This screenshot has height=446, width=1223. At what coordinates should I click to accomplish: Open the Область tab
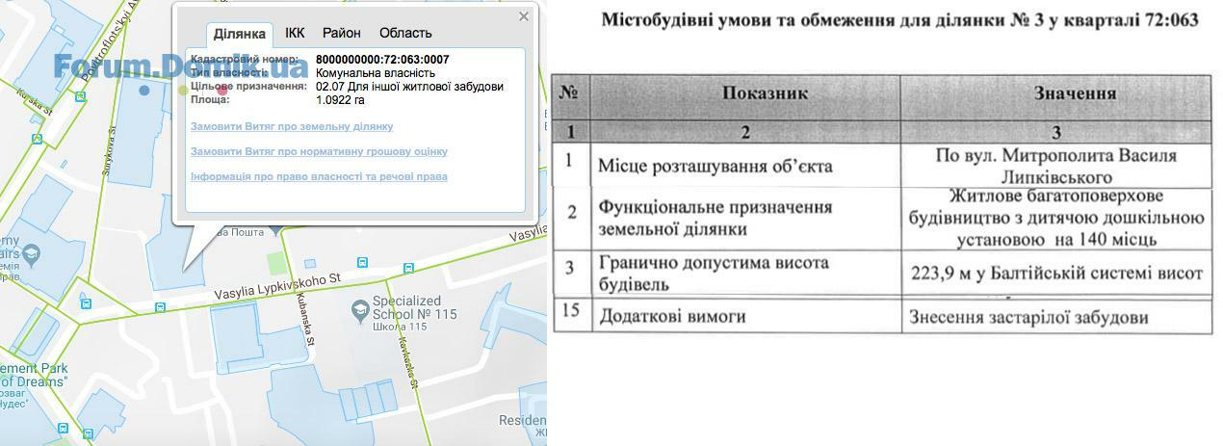coord(405,33)
